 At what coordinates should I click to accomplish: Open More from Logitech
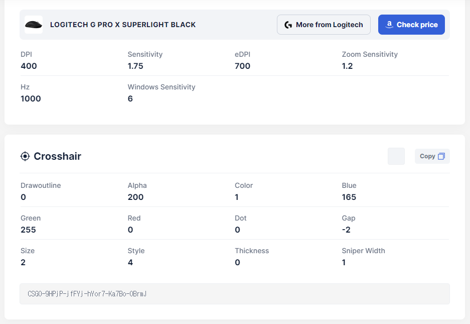324,25
